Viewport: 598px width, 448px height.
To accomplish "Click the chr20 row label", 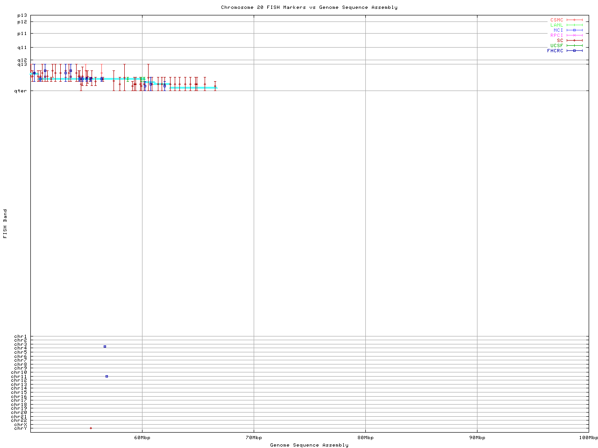I will (x=21, y=413).
